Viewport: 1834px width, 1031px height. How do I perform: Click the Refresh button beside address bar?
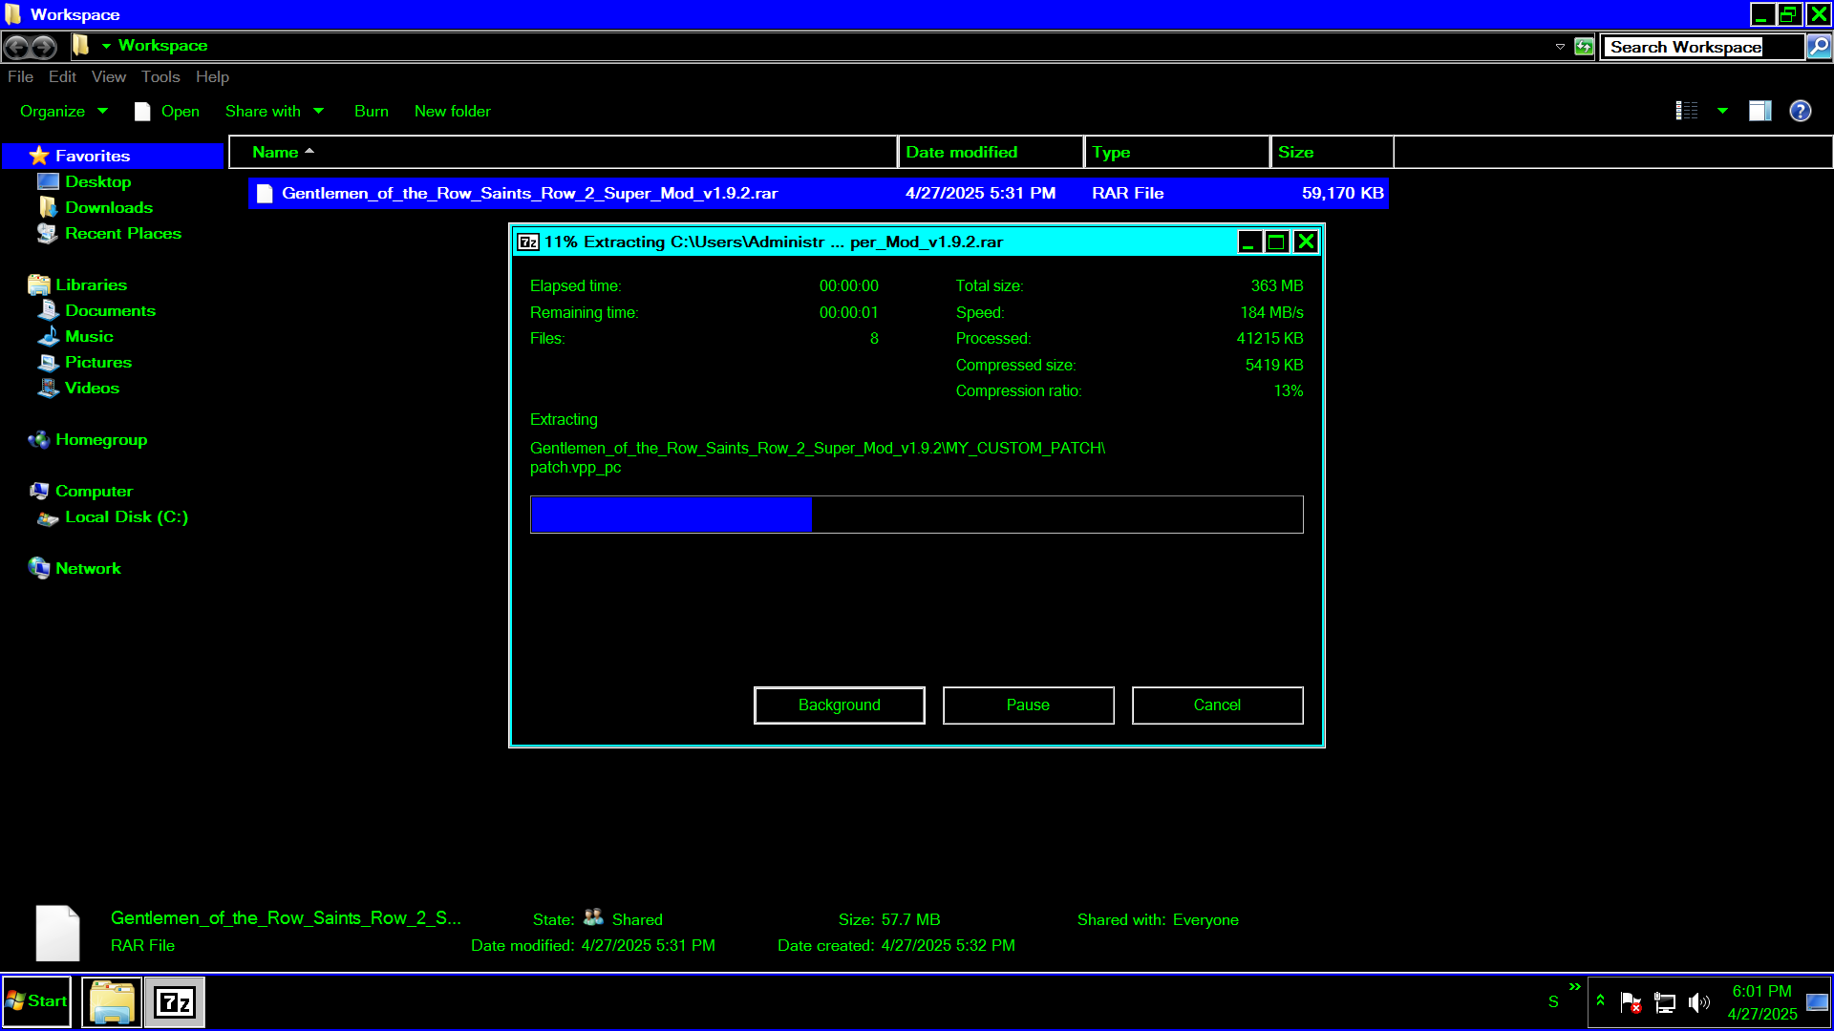1584,46
